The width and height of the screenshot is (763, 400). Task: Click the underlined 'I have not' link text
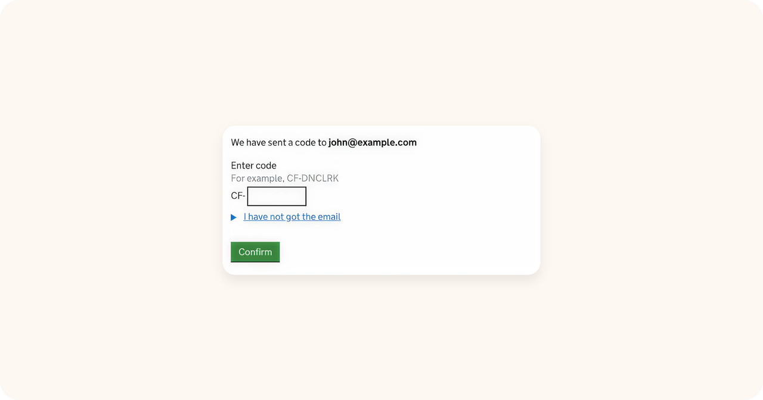[x=263, y=217]
